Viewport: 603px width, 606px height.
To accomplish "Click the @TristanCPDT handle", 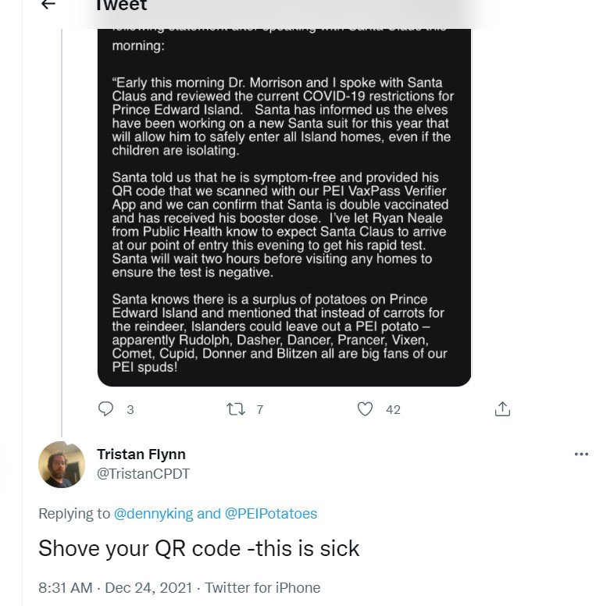I will click(143, 474).
